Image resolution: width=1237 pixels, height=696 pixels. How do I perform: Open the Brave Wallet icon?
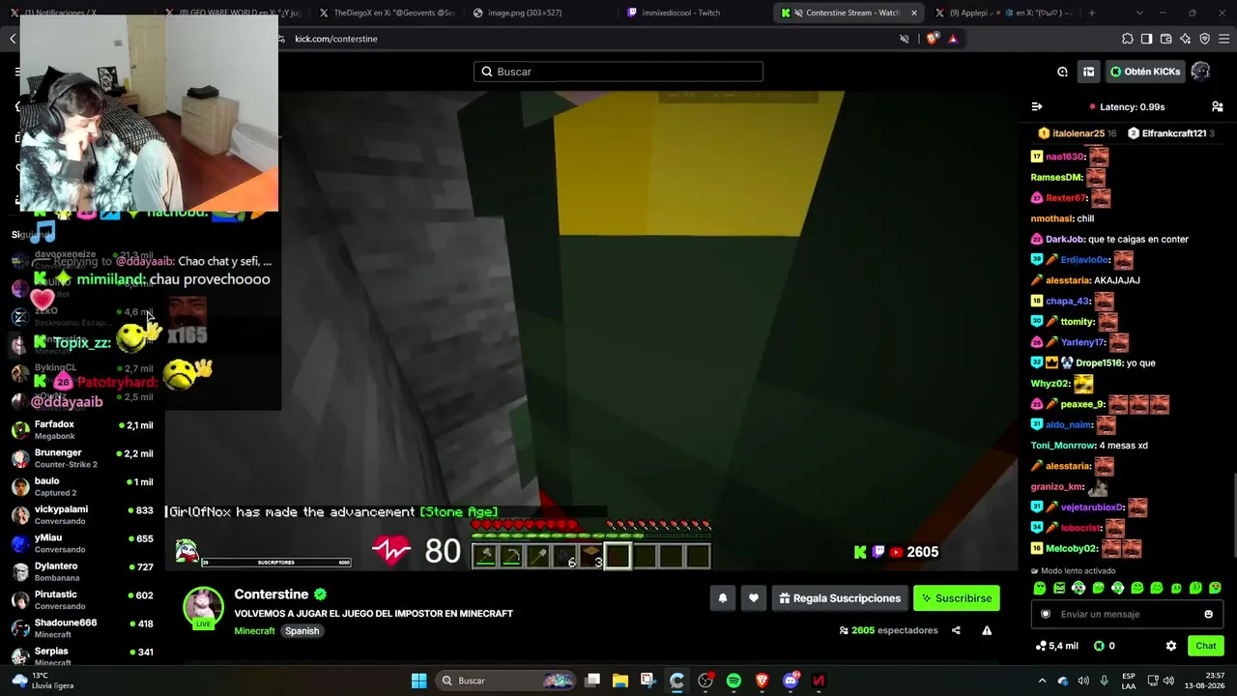[x=1165, y=39]
